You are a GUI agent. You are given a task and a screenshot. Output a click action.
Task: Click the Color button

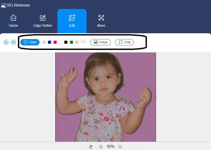point(30,42)
